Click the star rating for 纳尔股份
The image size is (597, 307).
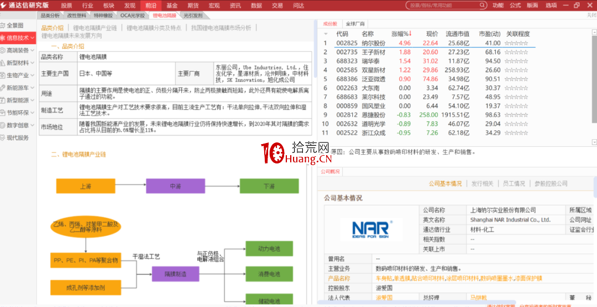click(x=516, y=44)
